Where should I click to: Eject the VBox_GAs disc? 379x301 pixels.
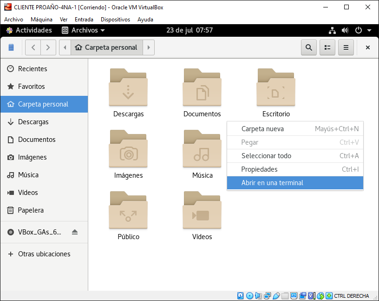(x=75, y=232)
